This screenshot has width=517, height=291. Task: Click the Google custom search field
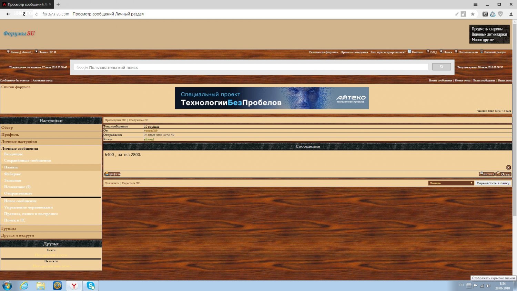(252, 67)
